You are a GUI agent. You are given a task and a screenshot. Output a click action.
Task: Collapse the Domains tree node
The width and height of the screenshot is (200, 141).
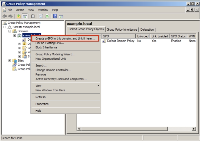point(10,31)
